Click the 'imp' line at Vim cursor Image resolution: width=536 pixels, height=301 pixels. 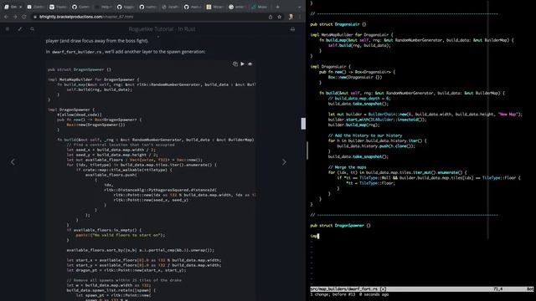coord(315,236)
